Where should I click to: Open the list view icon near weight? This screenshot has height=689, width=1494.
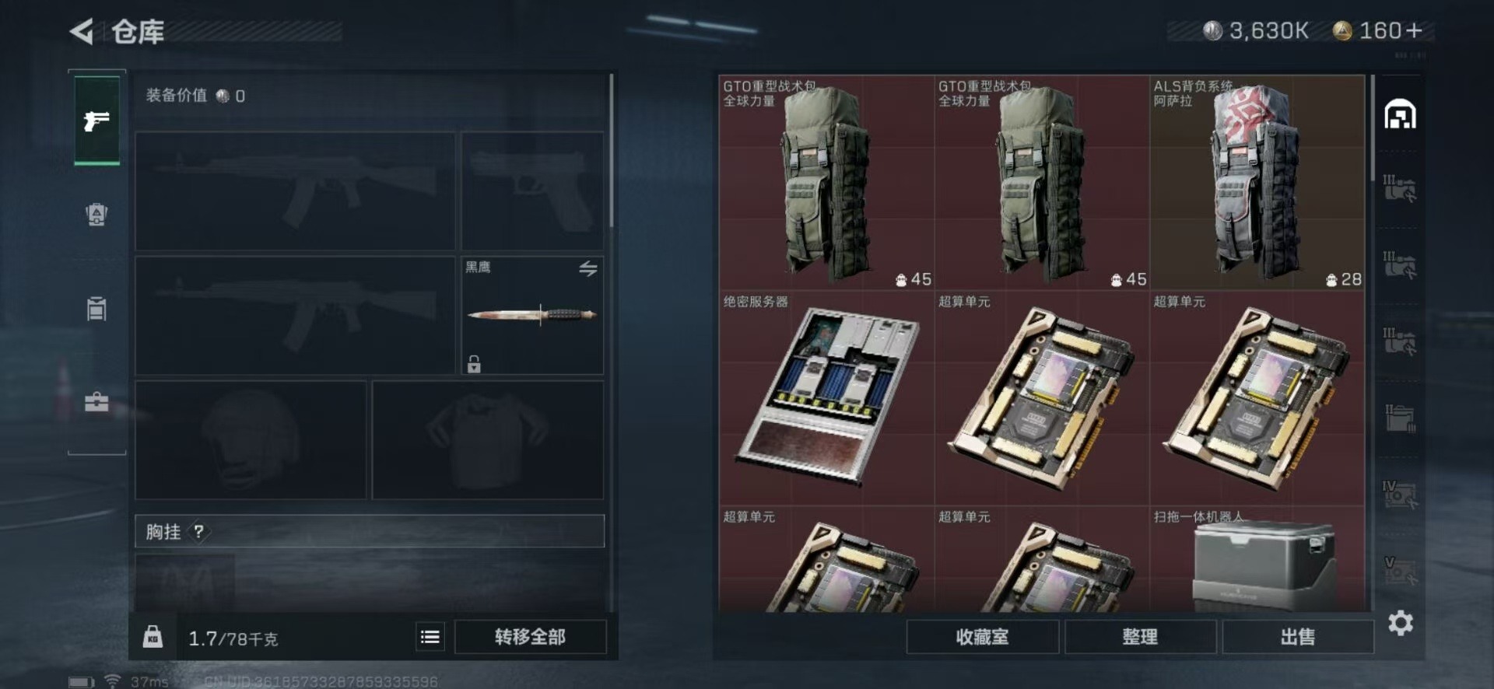click(x=430, y=637)
